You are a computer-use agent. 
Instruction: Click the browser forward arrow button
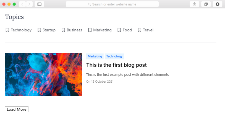pos(29,4)
